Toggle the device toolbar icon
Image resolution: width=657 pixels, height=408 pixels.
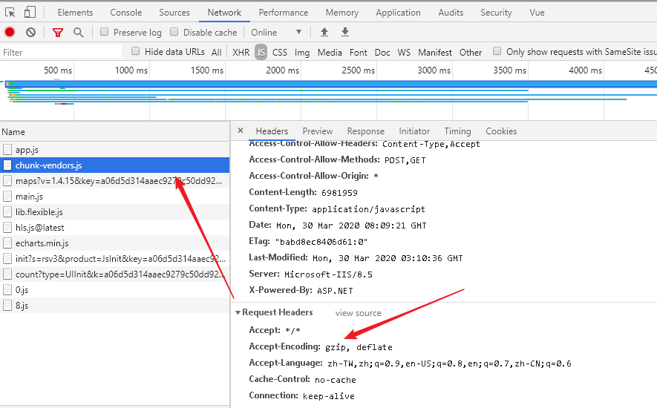pos(30,12)
